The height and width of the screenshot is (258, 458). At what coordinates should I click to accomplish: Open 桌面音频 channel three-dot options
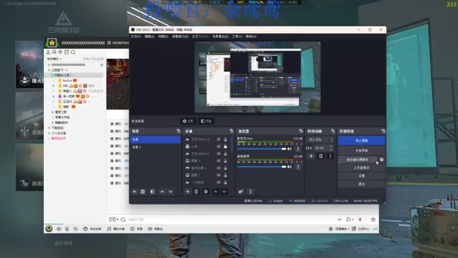tap(298, 167)
